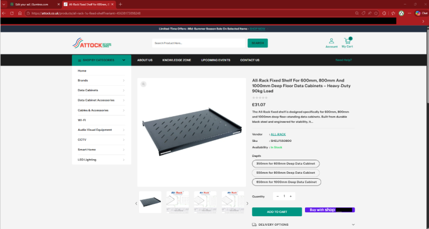The height and width of the screenshot is (229, 429).
Task: Show next product thumbnails arrow
Action: 248,203
